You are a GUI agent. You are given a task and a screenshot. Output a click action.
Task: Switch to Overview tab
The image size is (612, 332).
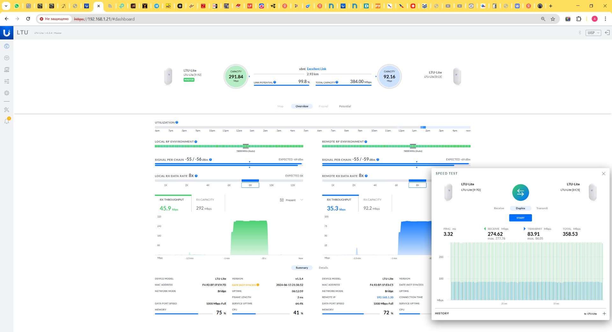click(302, 106)
